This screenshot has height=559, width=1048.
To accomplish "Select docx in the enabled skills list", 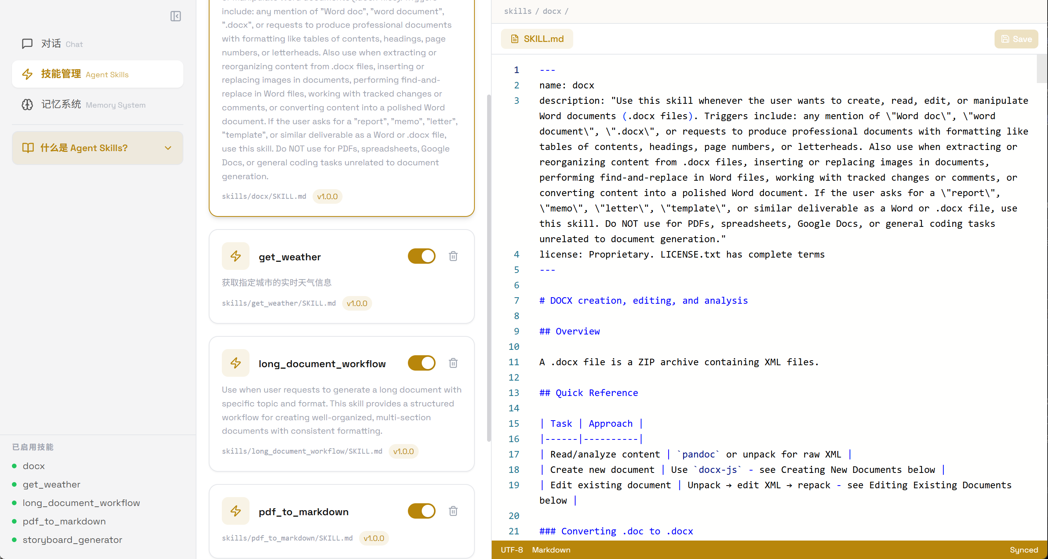I will pos(34,466).
